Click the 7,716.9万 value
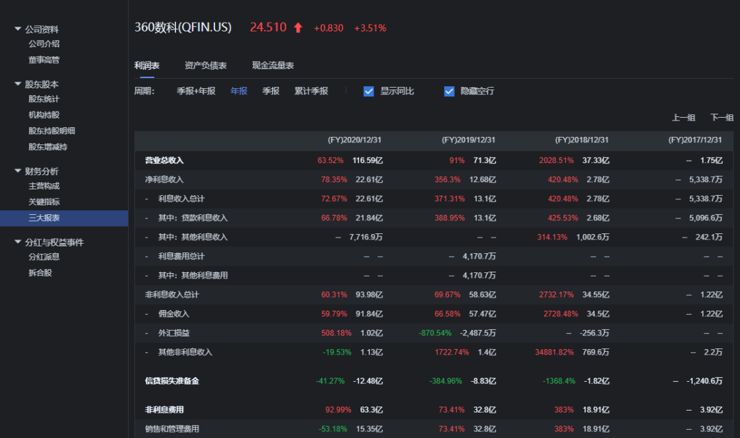Image resolution: width=740 pixels, height=438 pixels. [x=366, y=237]
